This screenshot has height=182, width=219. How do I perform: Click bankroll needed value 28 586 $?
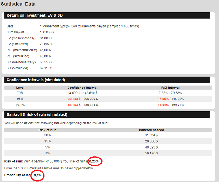click(151, 141)
